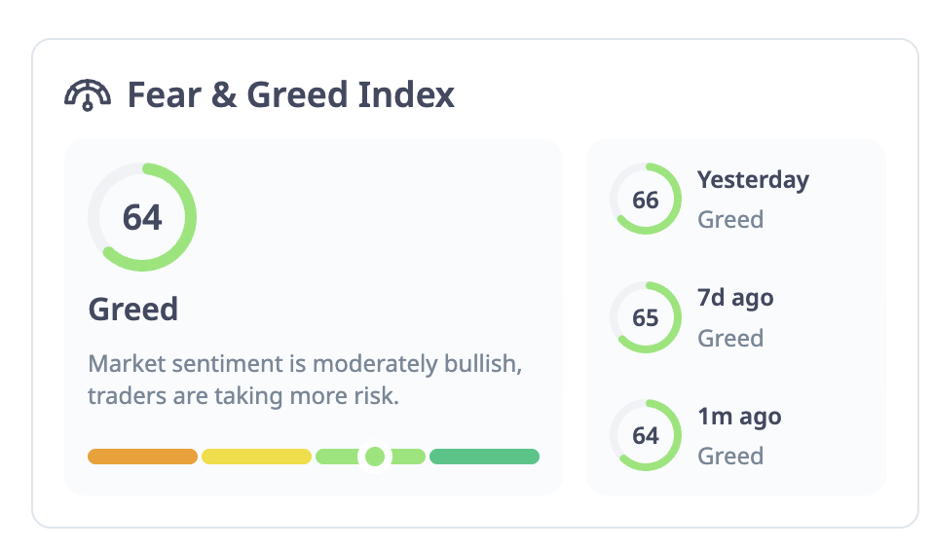
Task: Click the orange extreme fear bar segment
Action: coord(142,457)
